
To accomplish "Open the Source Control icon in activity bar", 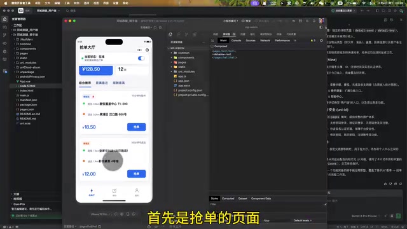I will pos(4,35).
